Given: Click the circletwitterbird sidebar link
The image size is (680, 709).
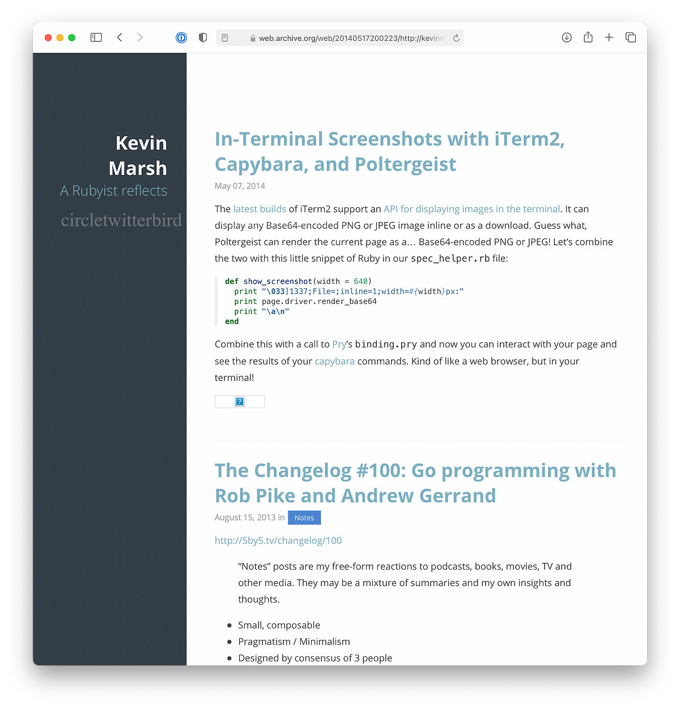Looking at the screenshot, I should (121, 220).
